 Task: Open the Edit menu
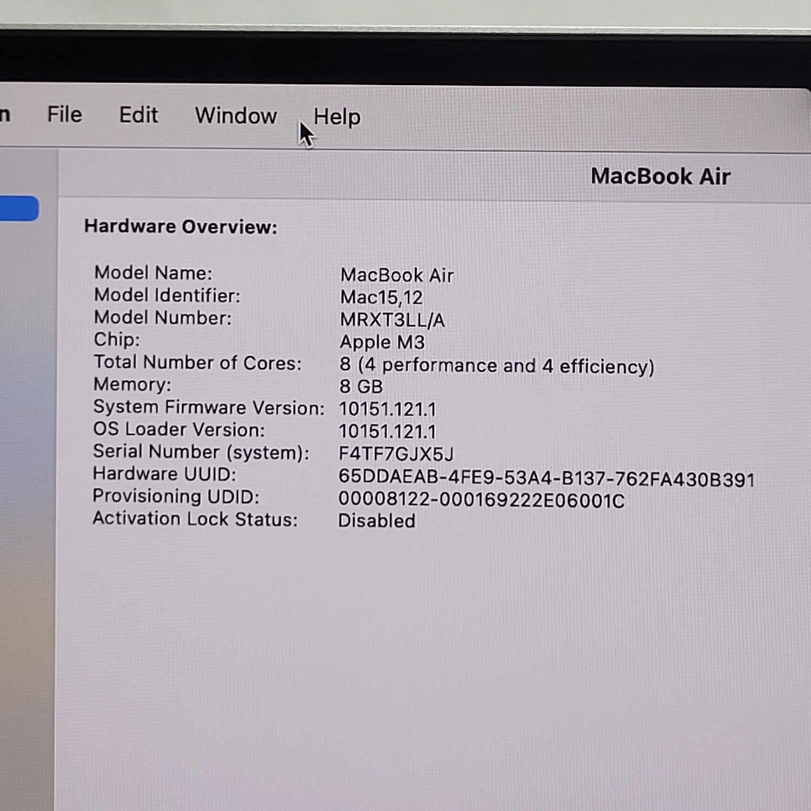(138, 115)
